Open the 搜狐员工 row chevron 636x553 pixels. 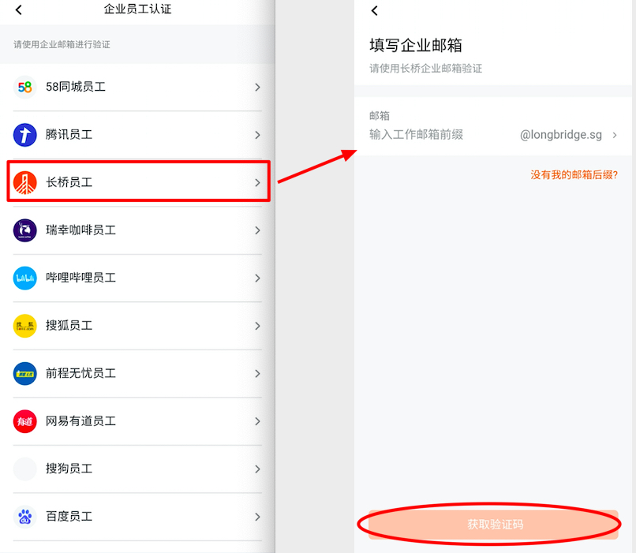coord(257,326)
